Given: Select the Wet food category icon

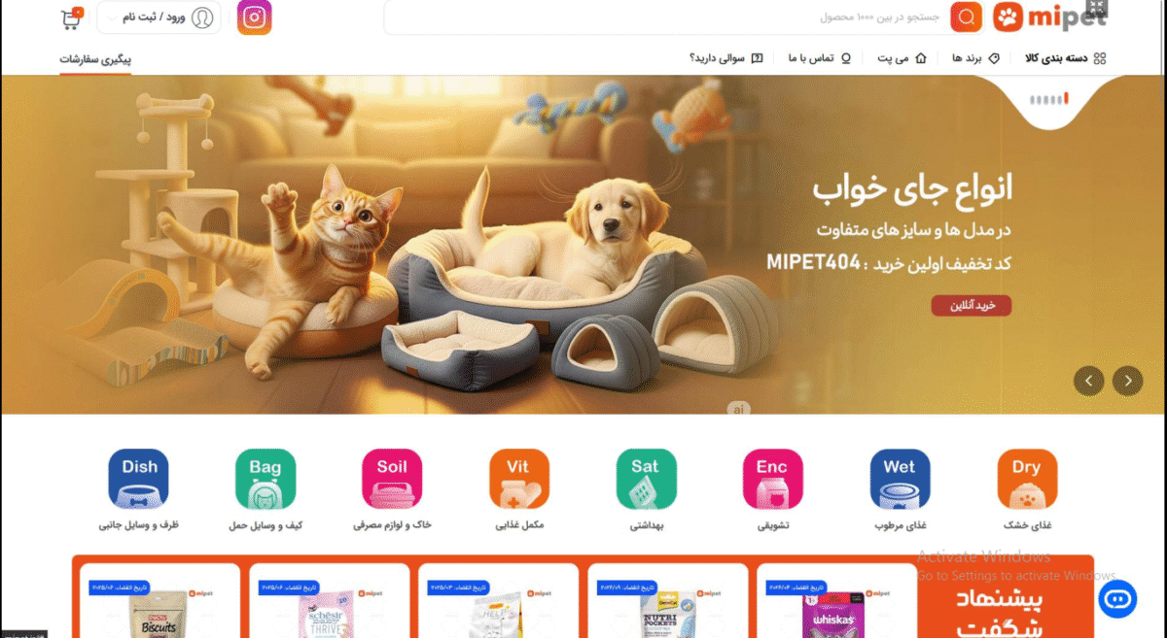Looking at the screenshot, I should [900, 479].
